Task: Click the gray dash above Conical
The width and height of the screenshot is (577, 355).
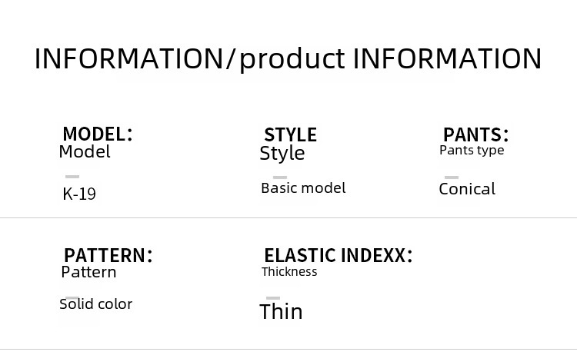Action: tap(452, 177)
